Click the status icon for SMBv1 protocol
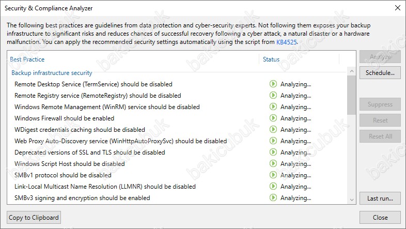 pos(273,175)
